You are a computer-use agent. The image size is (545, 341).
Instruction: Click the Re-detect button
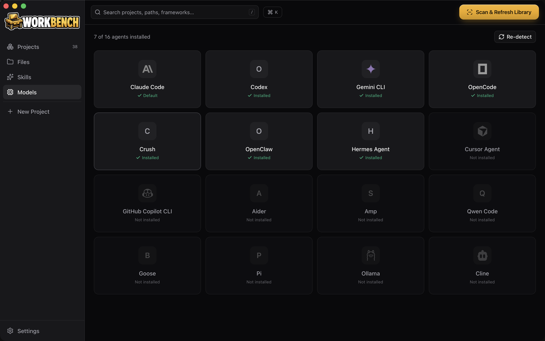(x=515, y=37)
